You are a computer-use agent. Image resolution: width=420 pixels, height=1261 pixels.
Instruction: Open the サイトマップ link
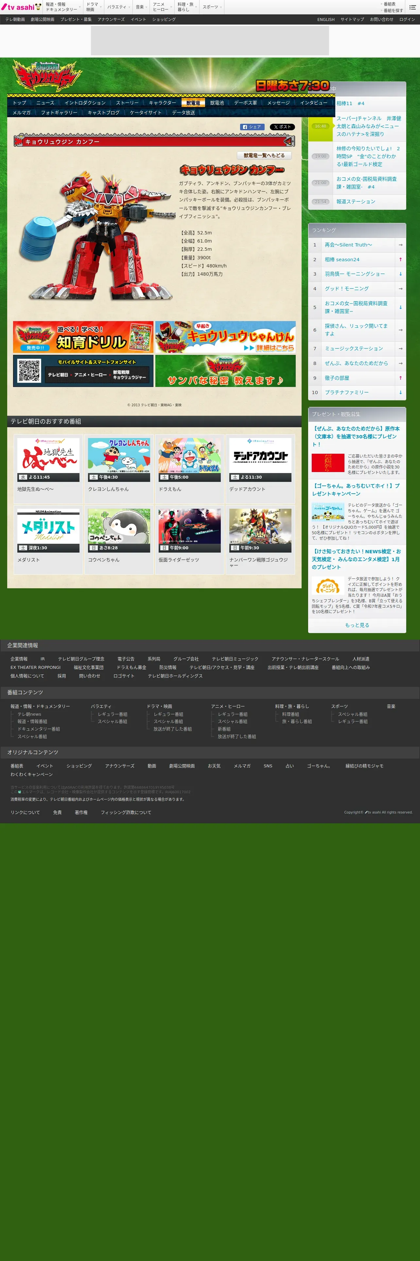(352, 20)
